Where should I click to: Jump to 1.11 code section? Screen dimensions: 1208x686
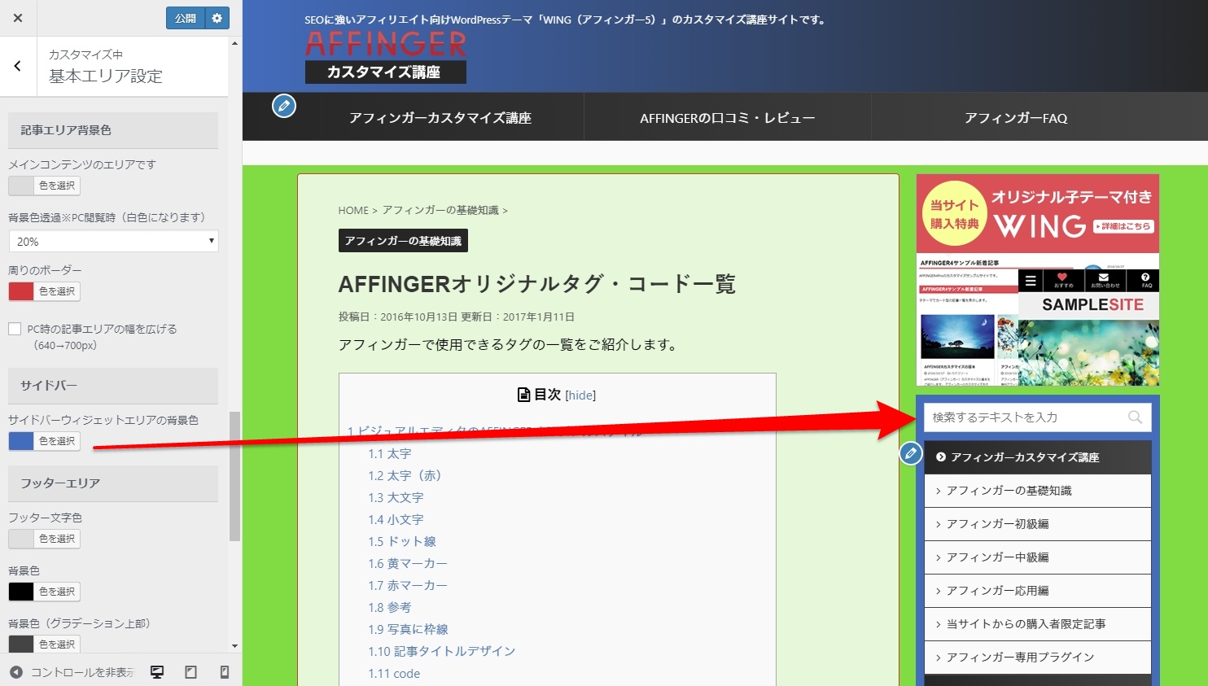click(394, 673)
